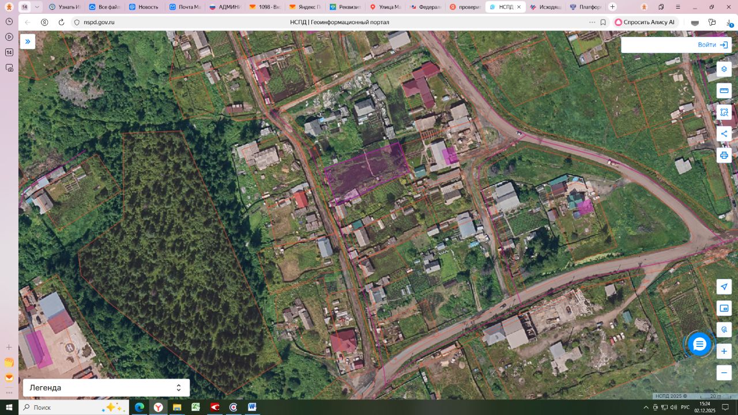Expand the Легенда panel

[x=107, y=388]
